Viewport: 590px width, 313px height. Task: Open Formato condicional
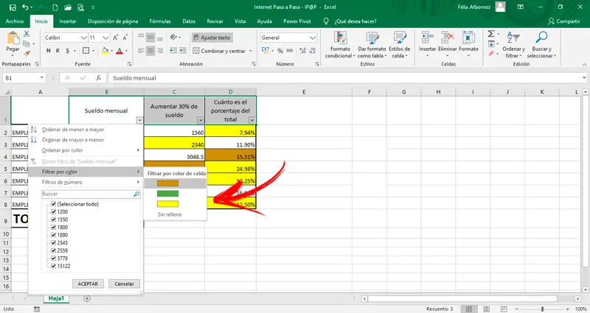340,45
